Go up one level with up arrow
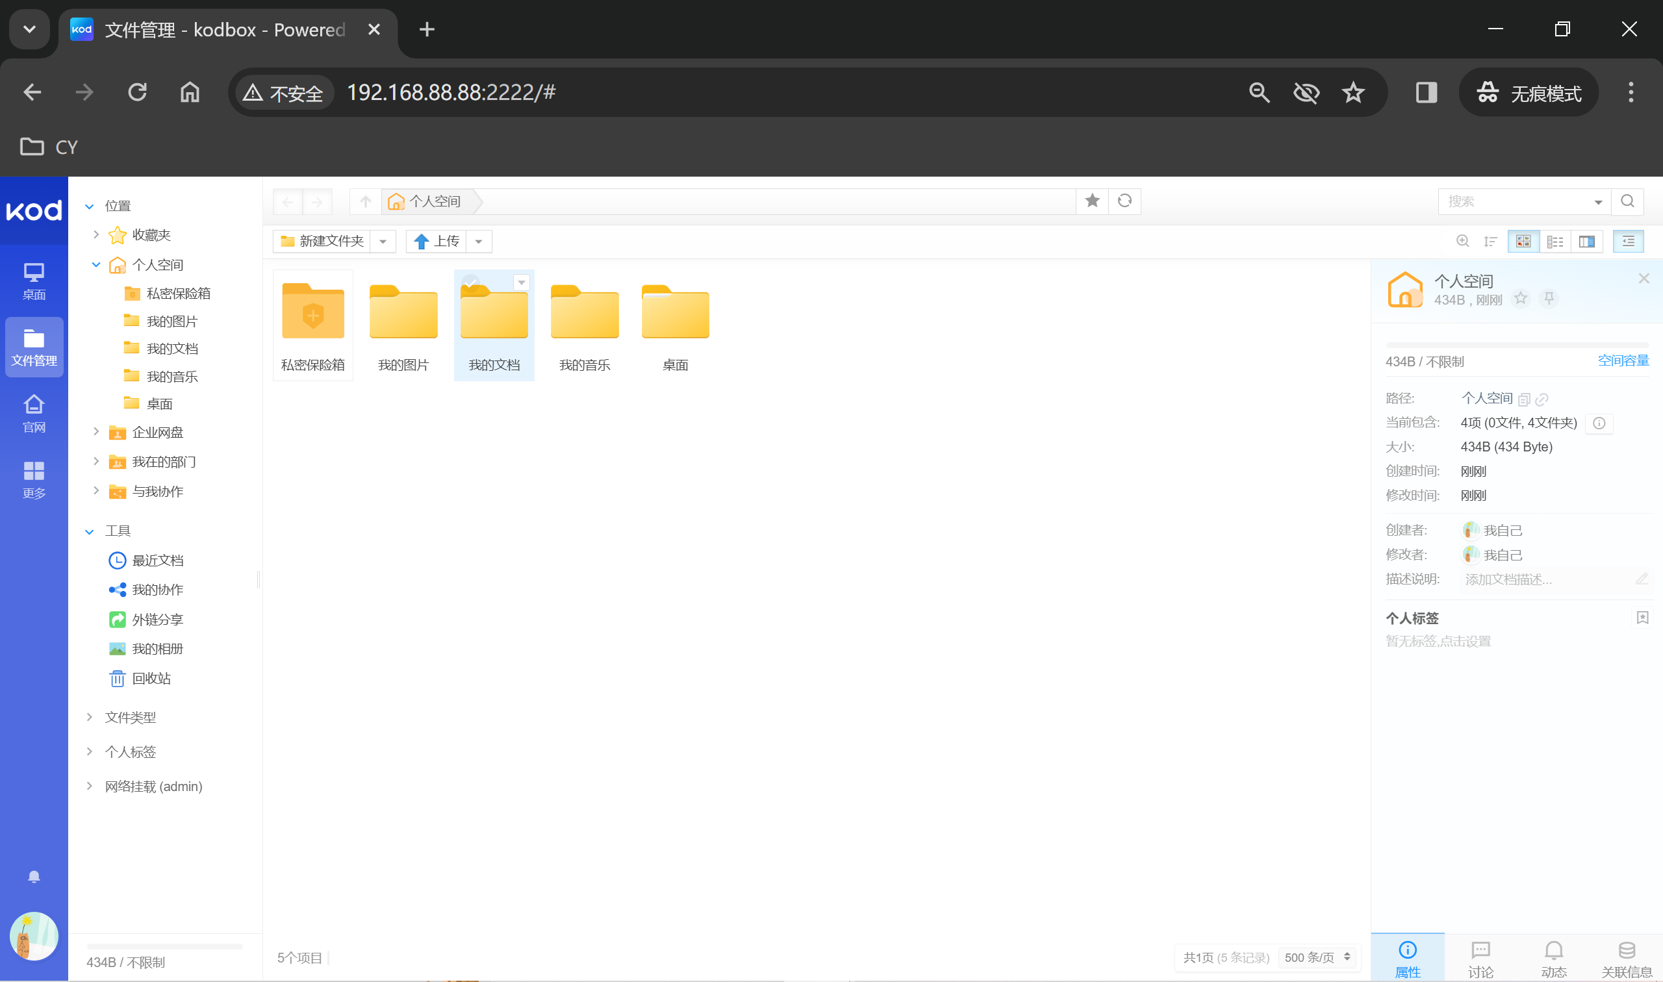The image size is (1663, 982). (x=365, y=202)
